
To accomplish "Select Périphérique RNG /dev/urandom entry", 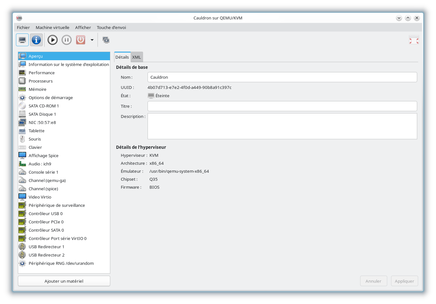I will [61, 263].
